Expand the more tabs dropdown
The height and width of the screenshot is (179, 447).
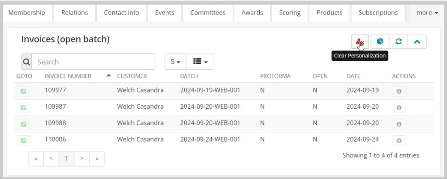click(427, 13)
